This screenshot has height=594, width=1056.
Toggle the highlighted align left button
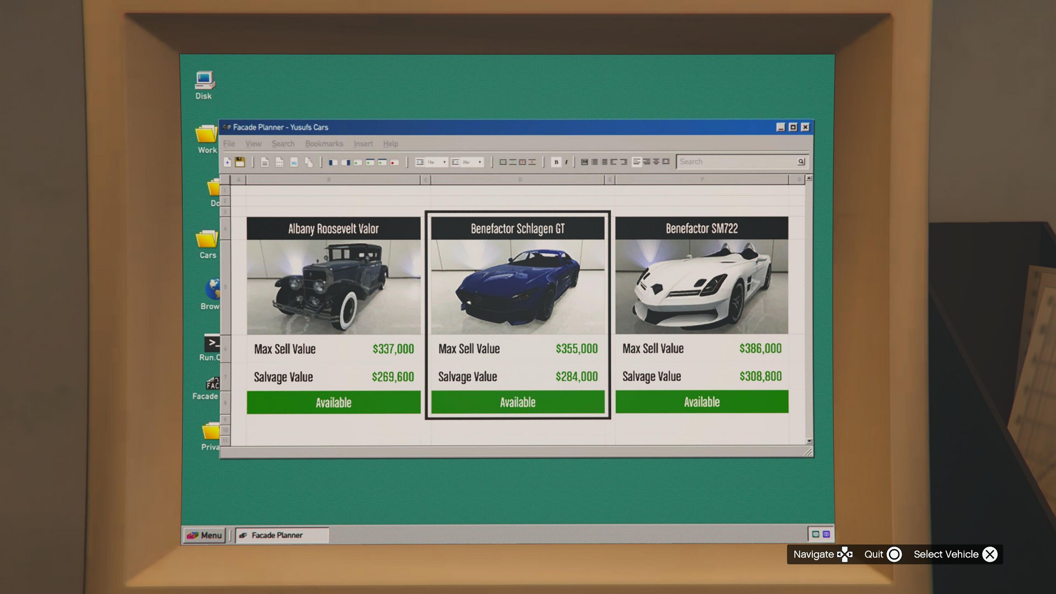(636, 162)
